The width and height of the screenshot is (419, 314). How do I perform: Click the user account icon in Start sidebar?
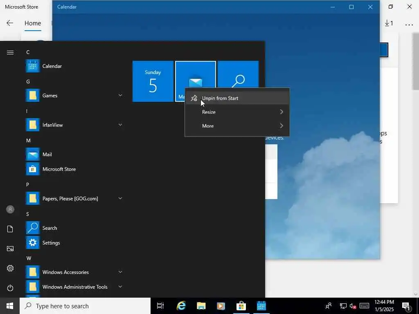tap(10, 209)
